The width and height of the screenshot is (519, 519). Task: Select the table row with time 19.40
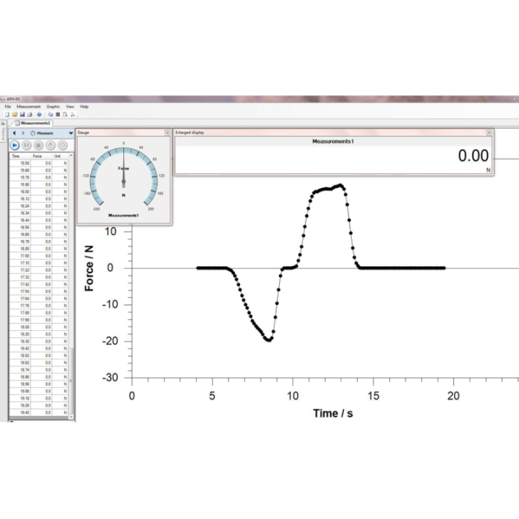coord(39,412)
